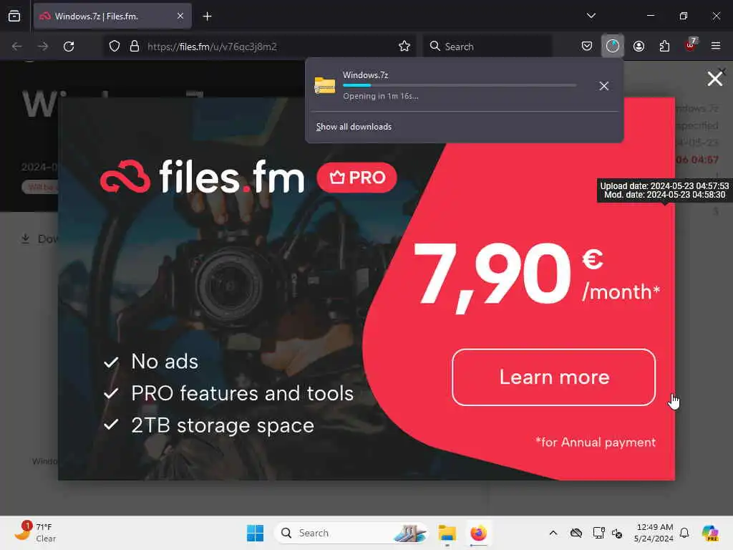Close the files.fm PRO advertisement overlay
Screen dimensions: 733x550
pos(715,79)
